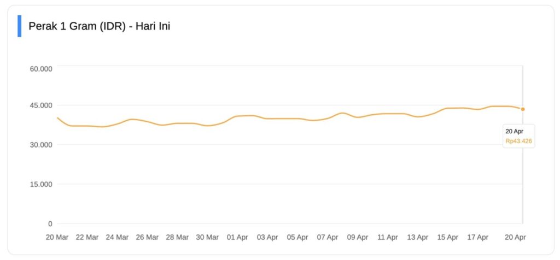
Task: Select the 17 Apr x-axis label
Action: tap(478, 237)
